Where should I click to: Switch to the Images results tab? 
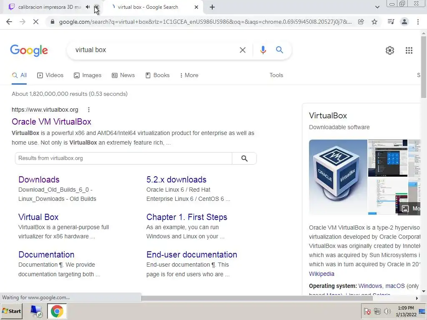pos(88,75)
